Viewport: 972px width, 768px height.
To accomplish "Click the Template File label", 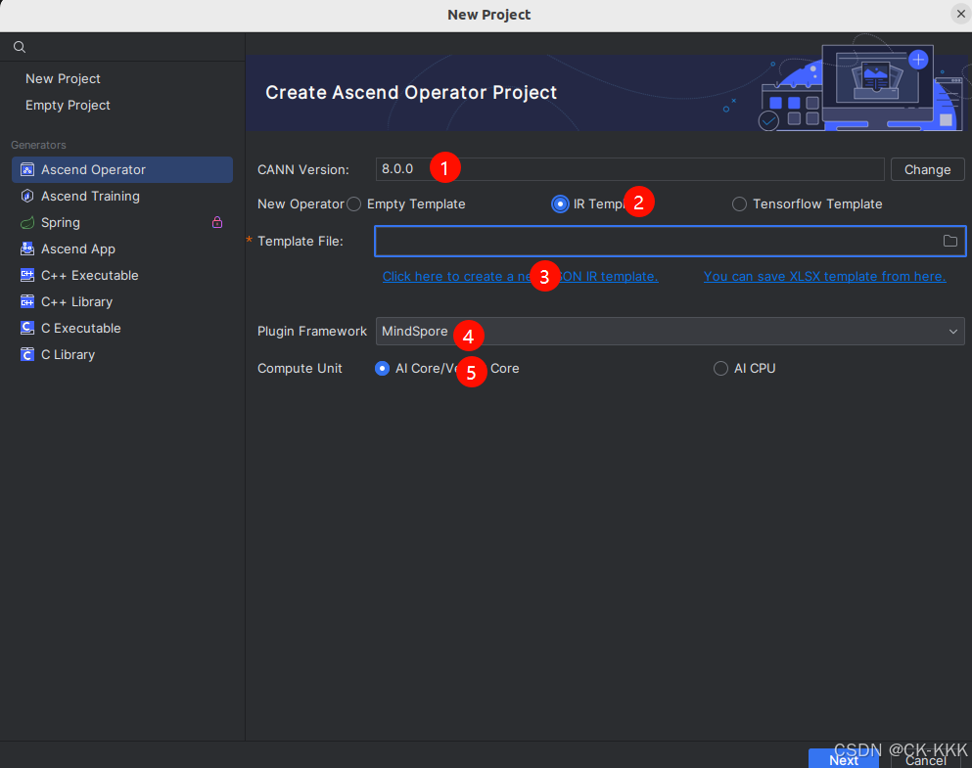I will click(x=301, y=241).
